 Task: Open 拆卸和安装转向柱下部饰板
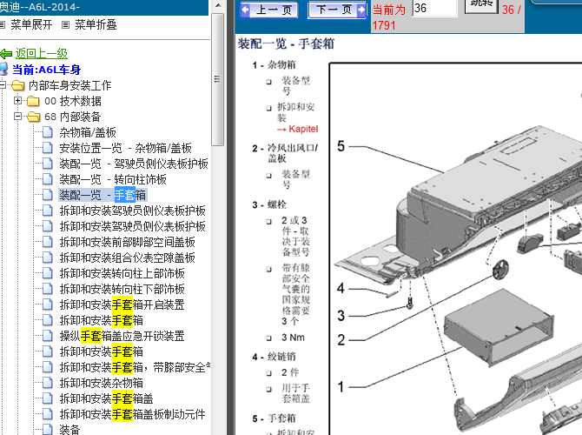click(122, 289)
